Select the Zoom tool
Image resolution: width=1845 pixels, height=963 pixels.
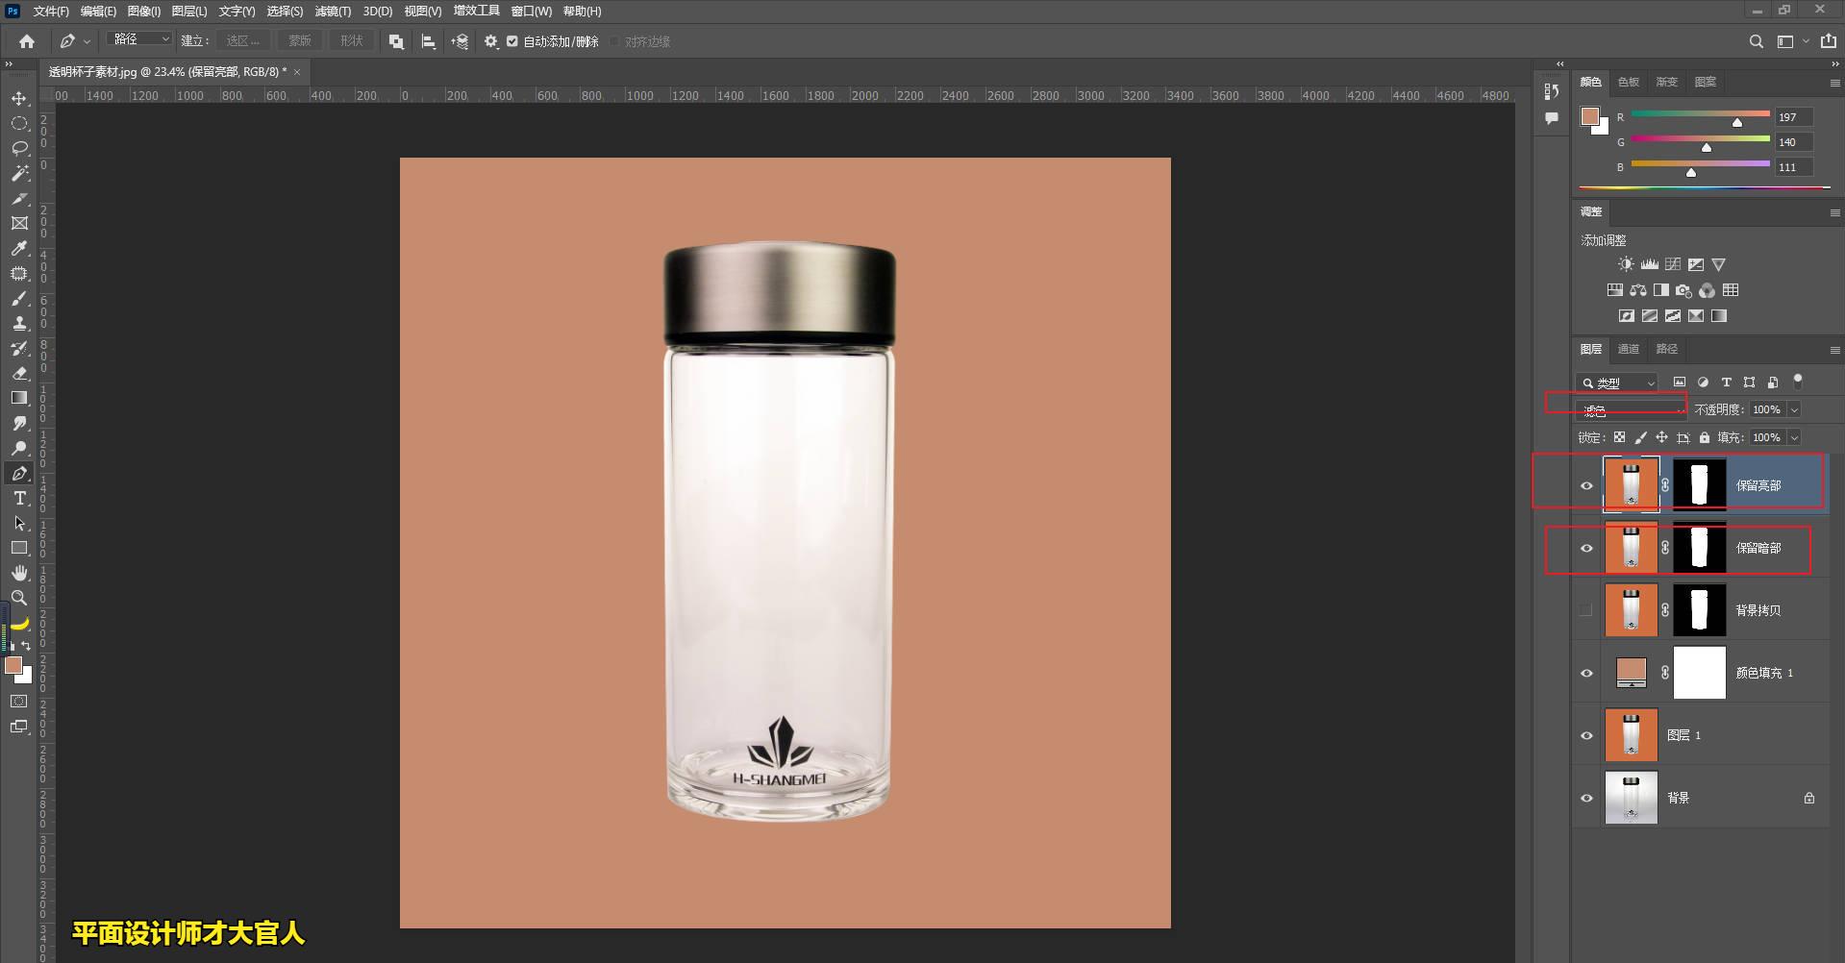point(19,598)
